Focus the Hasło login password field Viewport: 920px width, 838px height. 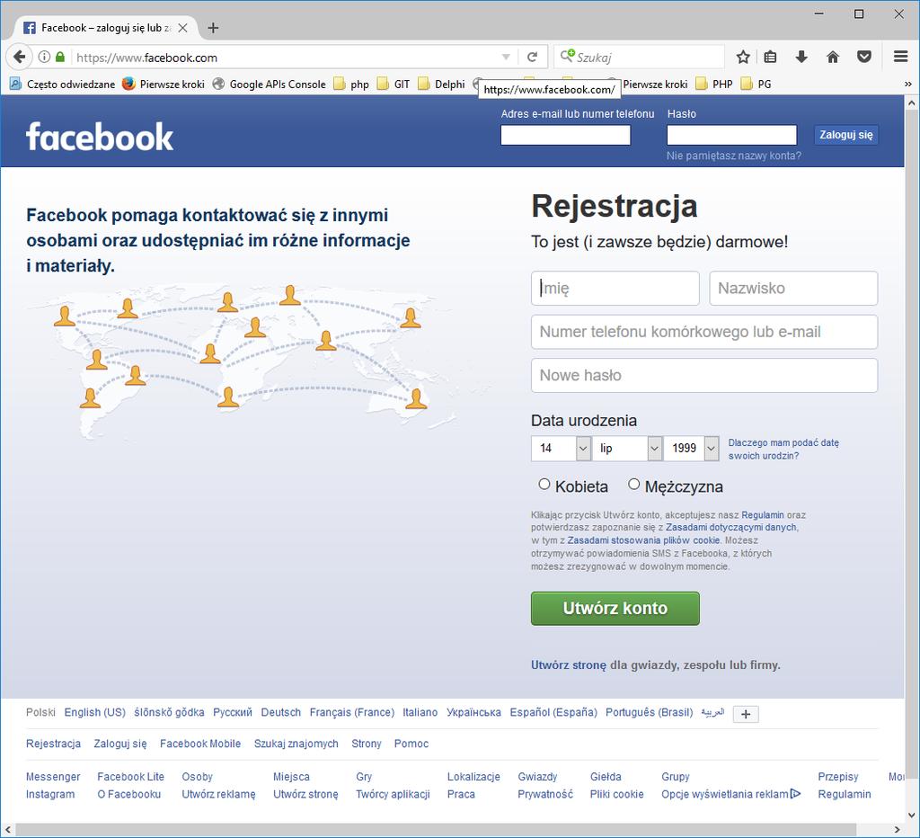click(731, 135)
